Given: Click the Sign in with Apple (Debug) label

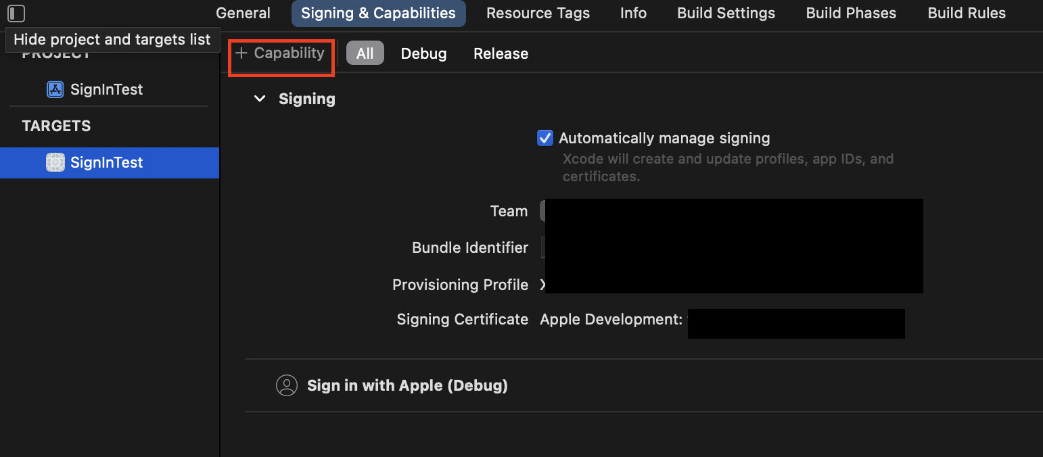Looking at the screenshot, I should coord(407,385).
